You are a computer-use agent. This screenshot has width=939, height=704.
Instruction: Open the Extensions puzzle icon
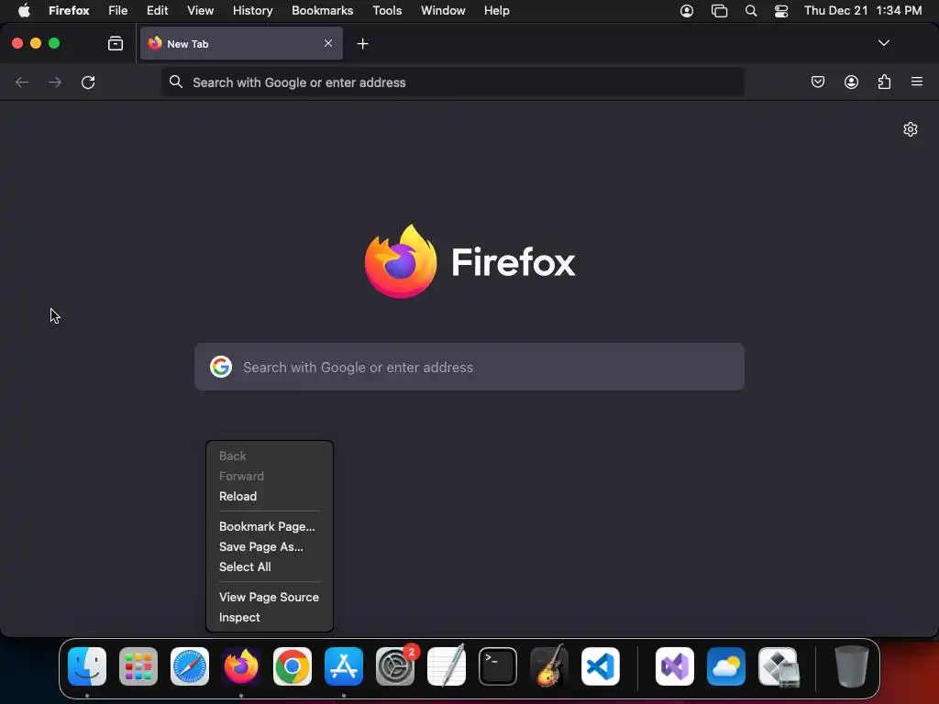[x=884, y=82]
